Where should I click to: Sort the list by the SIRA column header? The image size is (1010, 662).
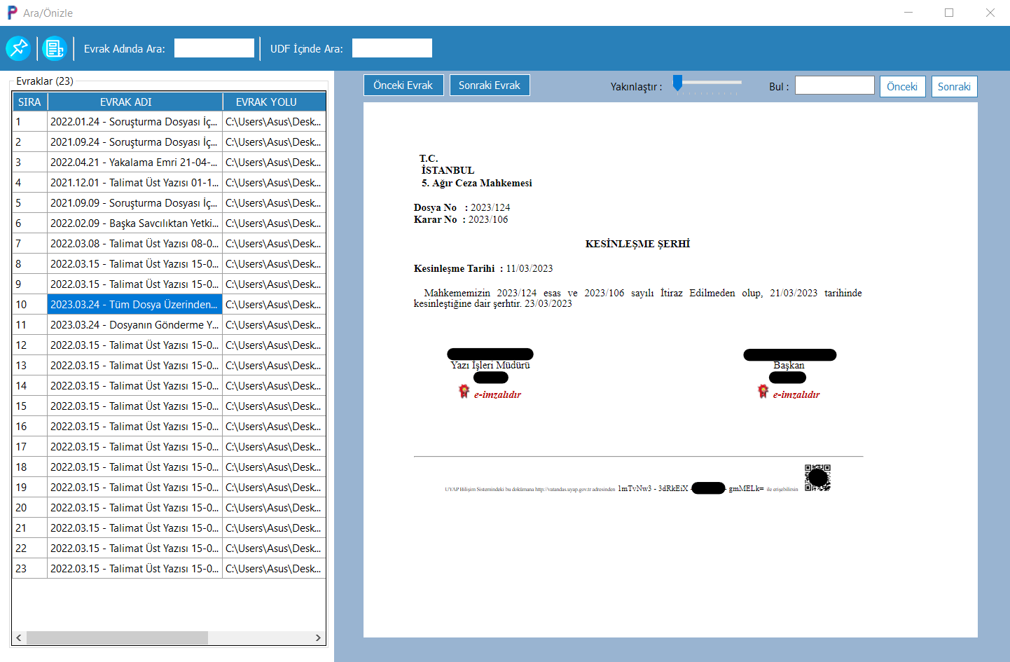[x=29, y=102]
